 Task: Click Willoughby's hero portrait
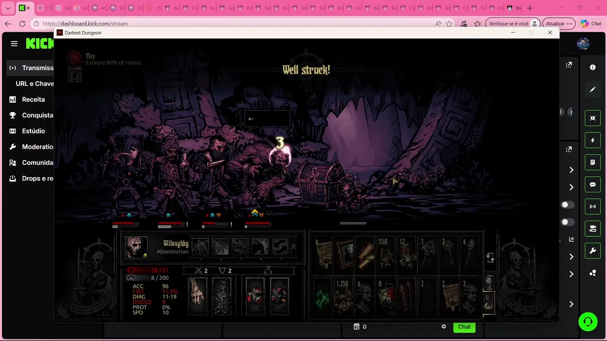point(136,247)
